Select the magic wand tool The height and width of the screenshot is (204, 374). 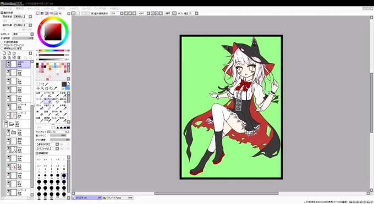click(47, 84)
